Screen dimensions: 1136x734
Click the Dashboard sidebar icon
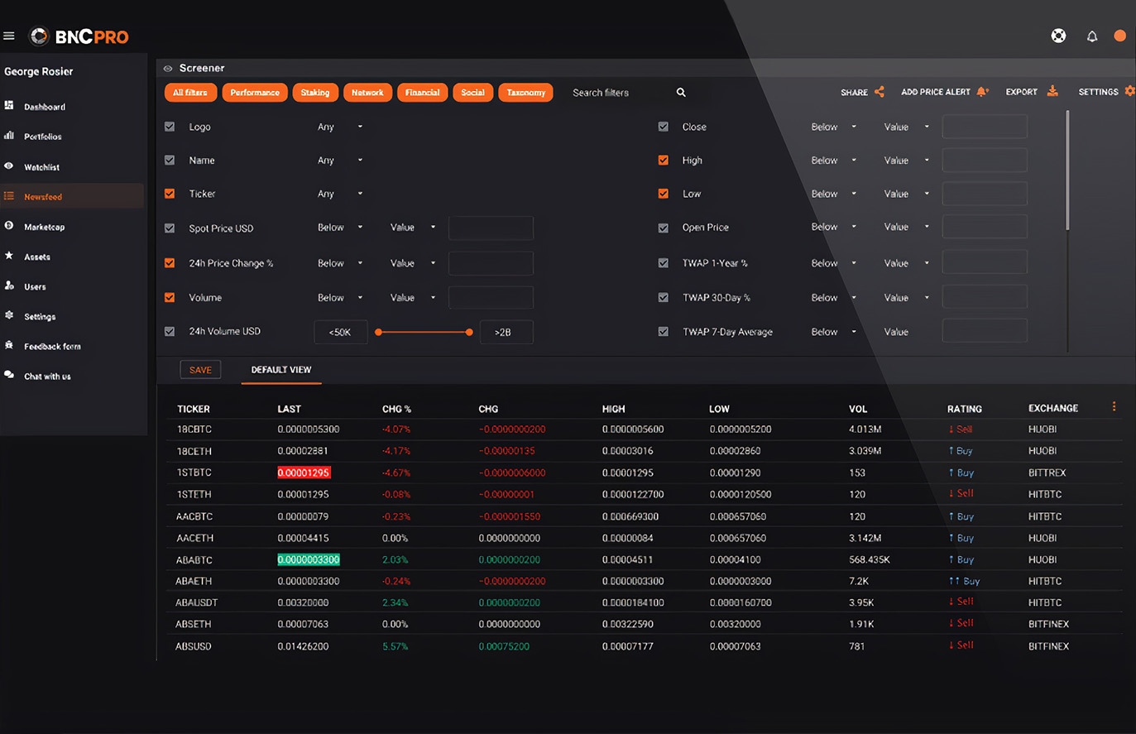pos(9,106)
